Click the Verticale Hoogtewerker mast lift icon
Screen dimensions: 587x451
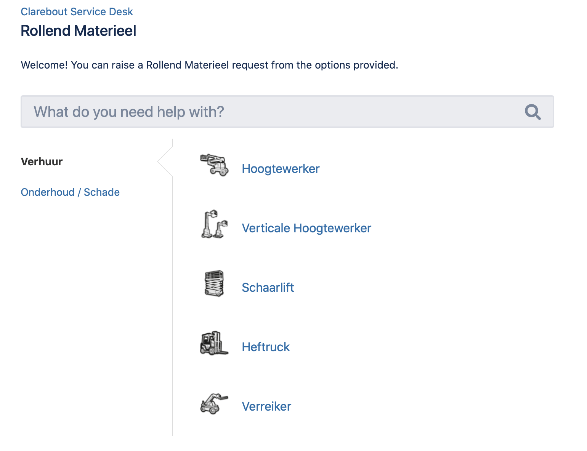click(214, 224)
